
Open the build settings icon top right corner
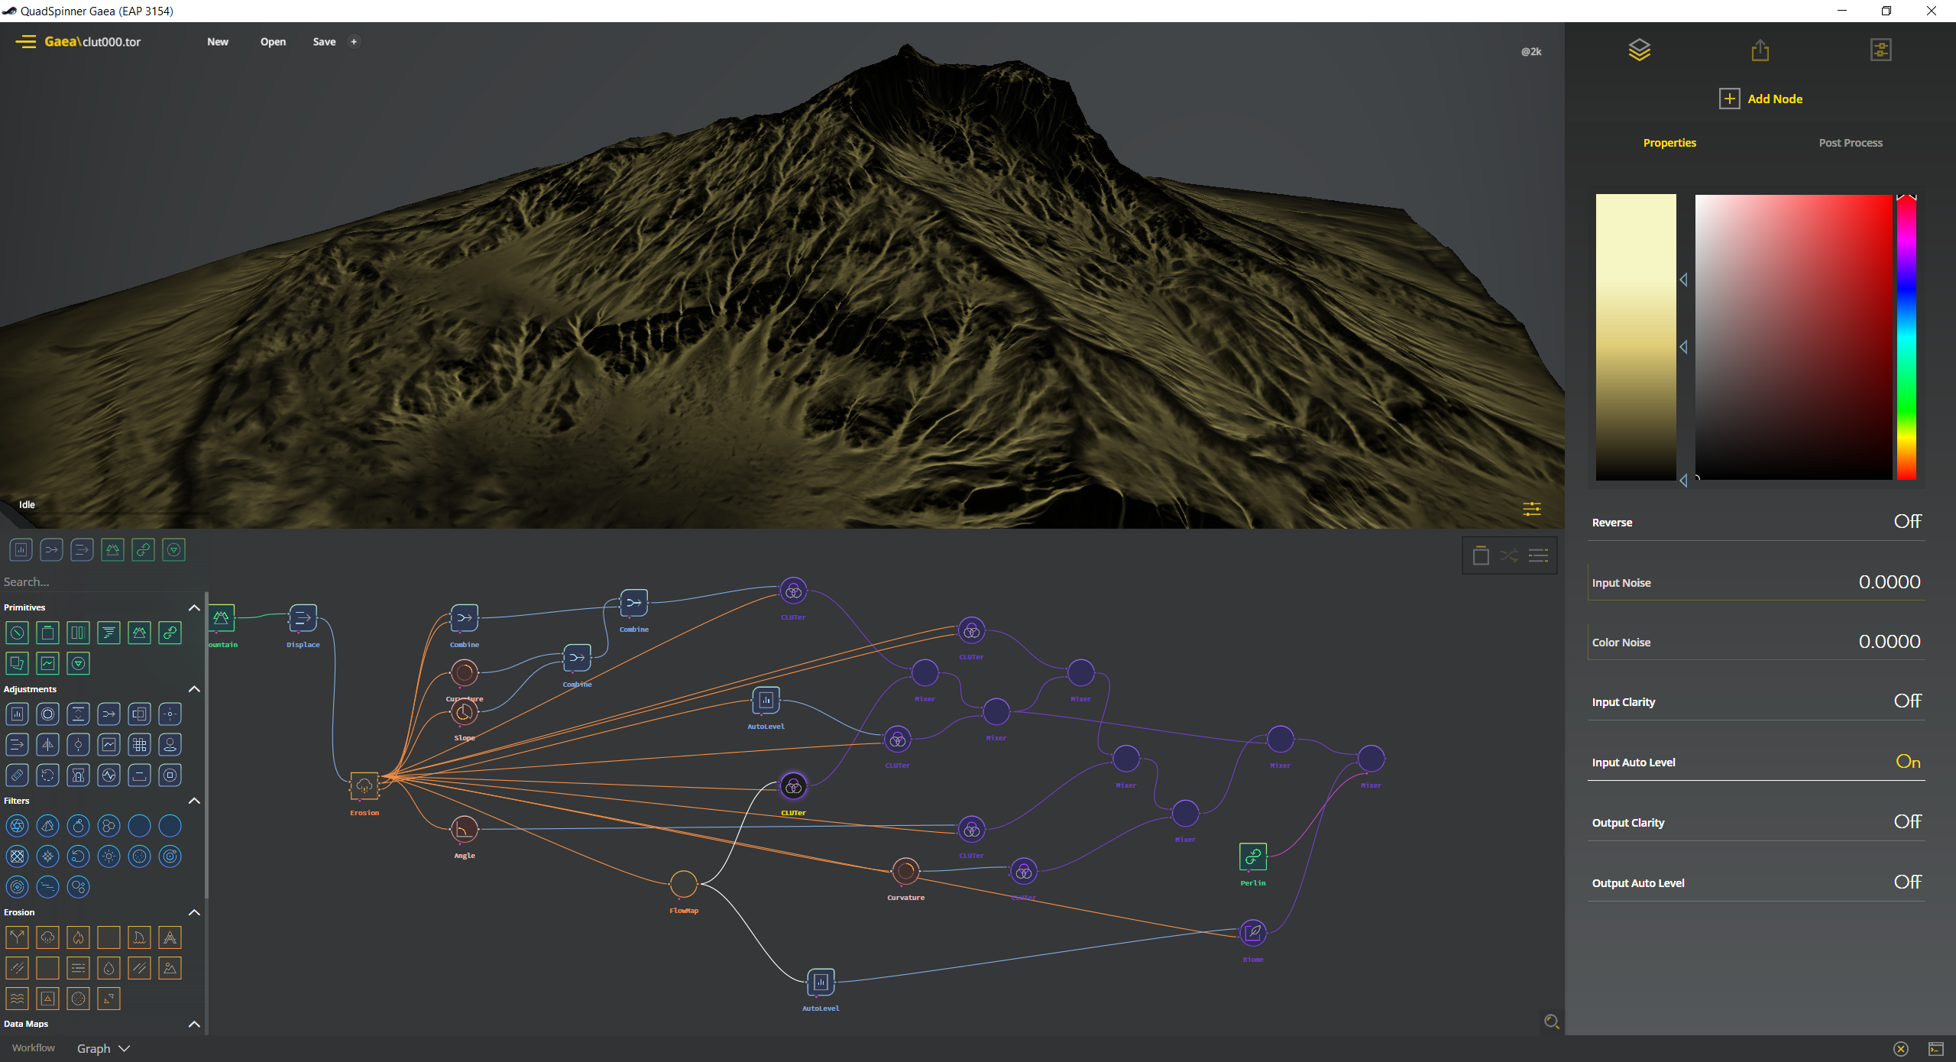[x=1880, y=49]
